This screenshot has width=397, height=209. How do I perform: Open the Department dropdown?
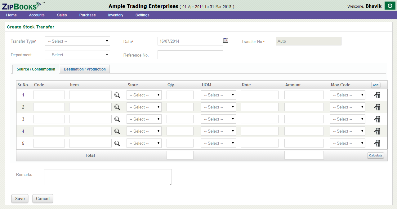[78, 55]
